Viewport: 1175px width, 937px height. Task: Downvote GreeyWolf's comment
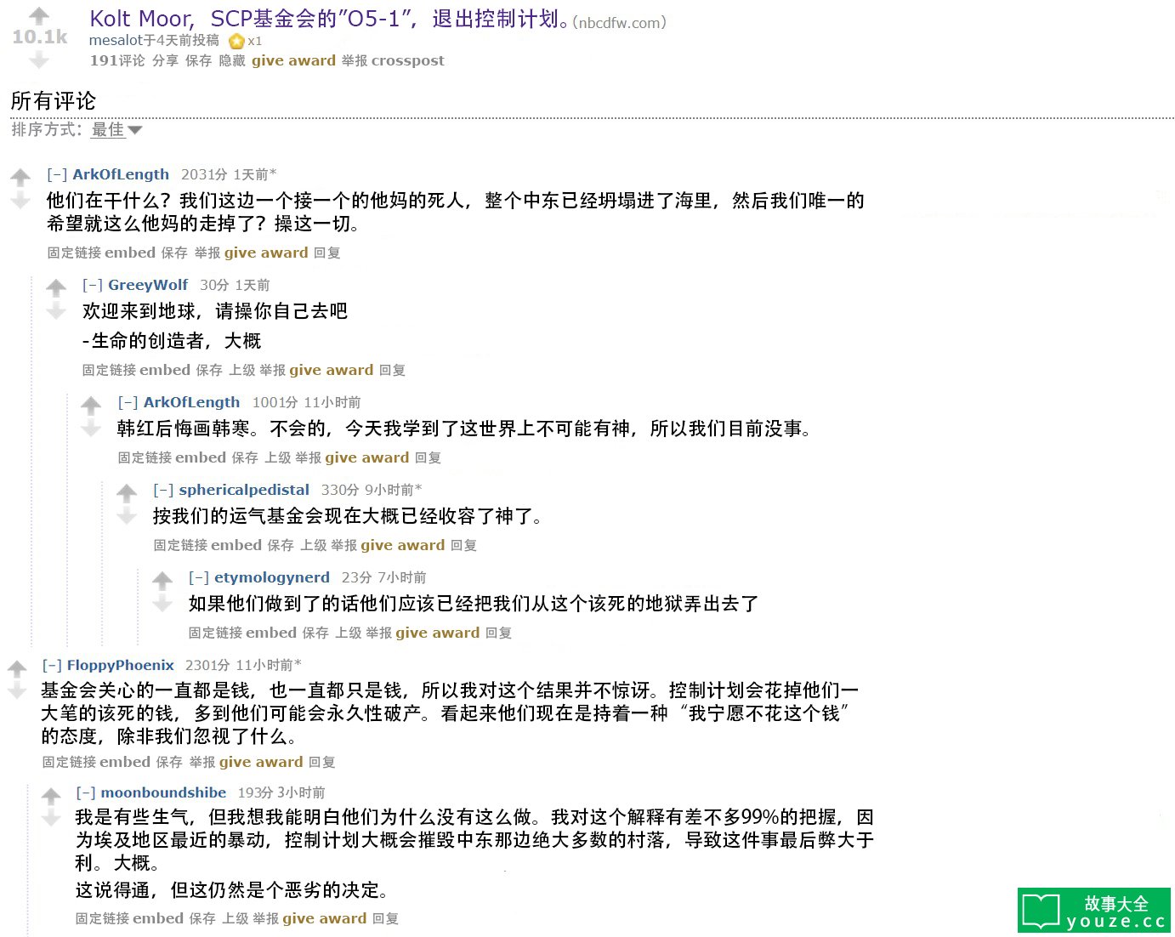(x=56, y=311)
